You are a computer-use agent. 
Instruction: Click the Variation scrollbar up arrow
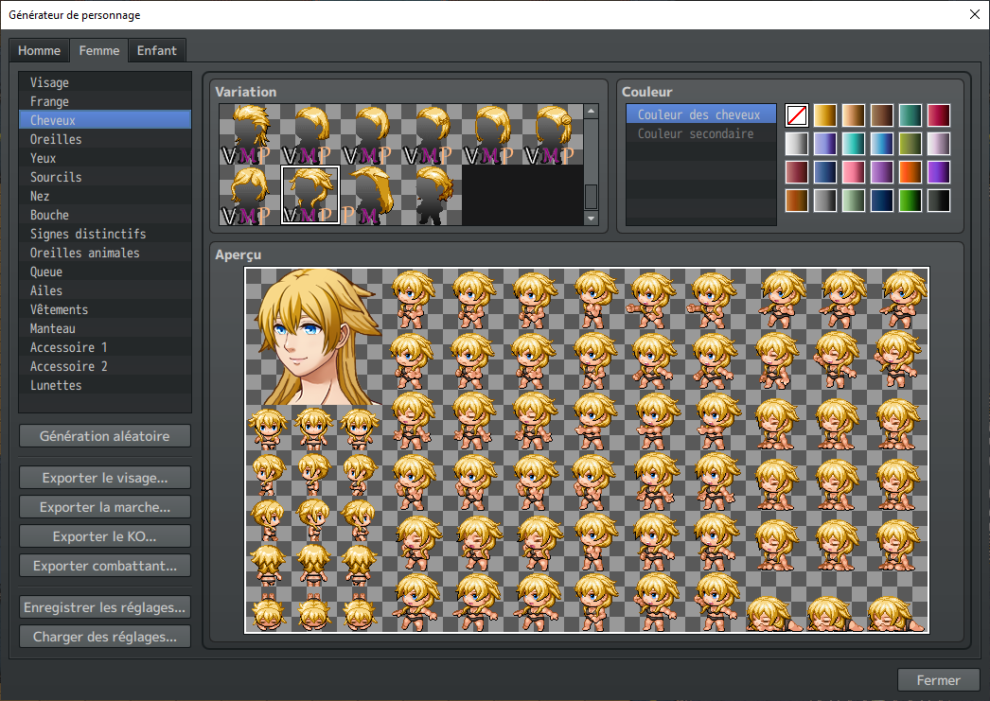tap(591, 111)
